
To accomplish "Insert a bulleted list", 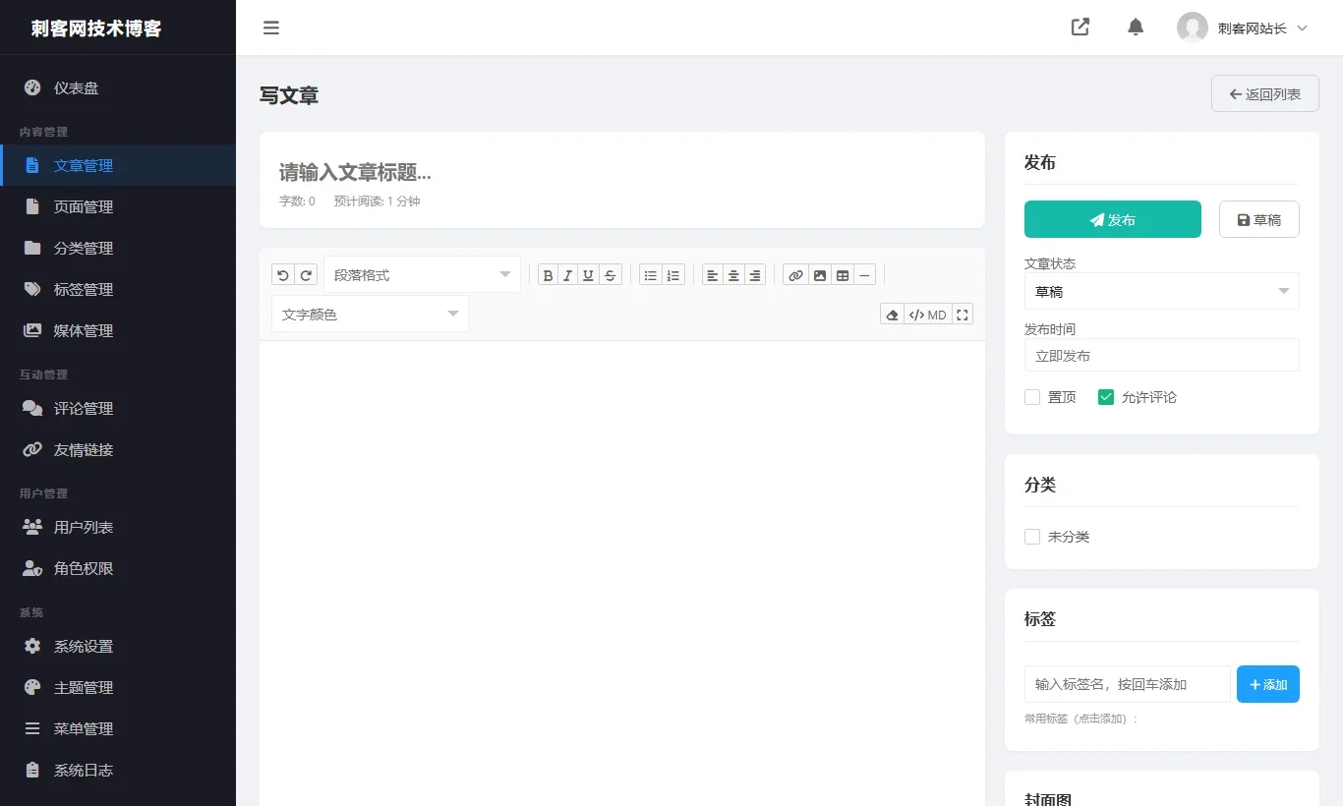I will 650,275.
